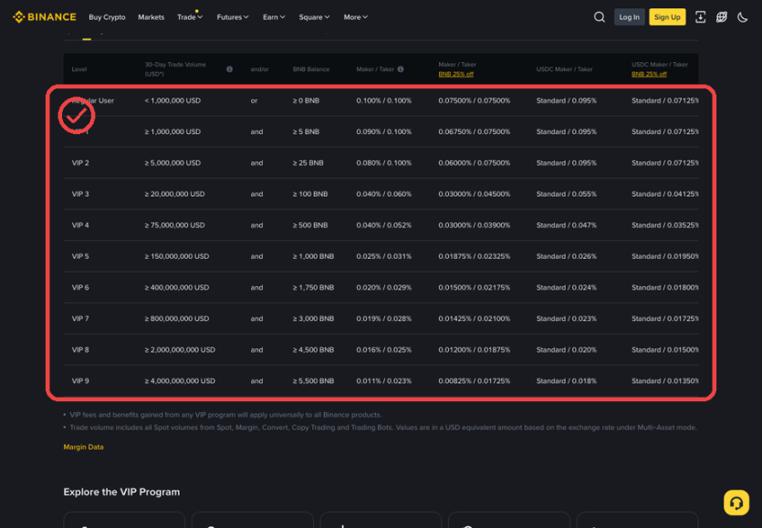This screenshot has height=528, width=762.
Task: Click the '≥ 2,000,000,000 USD' volume cell
Action: [180, 349]
